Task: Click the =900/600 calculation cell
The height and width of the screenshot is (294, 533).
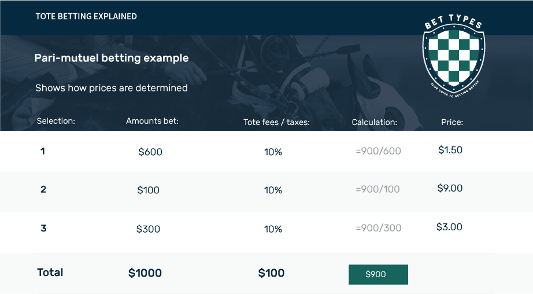Action: (x=378, y=150)
